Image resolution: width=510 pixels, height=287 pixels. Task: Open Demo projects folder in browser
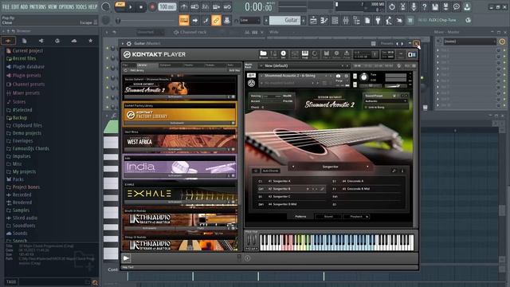26,133
